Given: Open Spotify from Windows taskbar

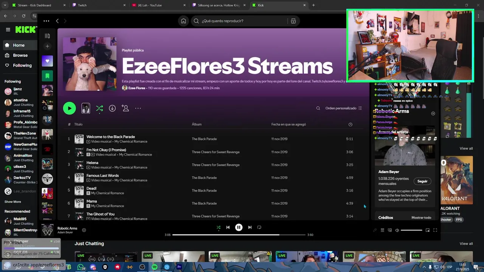Looking at the screenshot, I should tap(155, 267).
